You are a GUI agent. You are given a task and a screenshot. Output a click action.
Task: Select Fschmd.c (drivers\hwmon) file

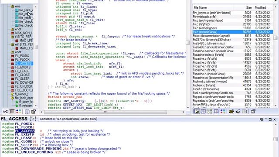(x=233, y=82)
